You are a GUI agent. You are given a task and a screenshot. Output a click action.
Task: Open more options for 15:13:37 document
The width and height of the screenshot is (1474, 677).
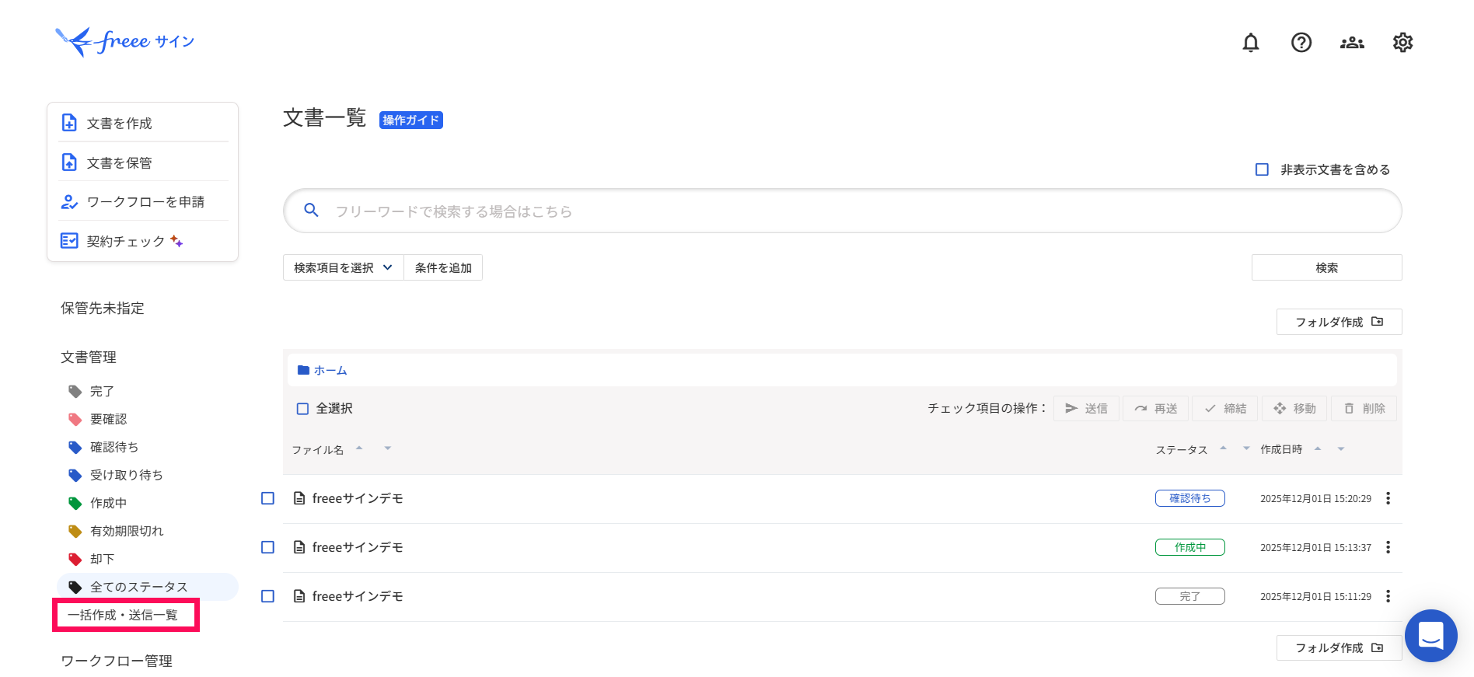click(1388, 548)
